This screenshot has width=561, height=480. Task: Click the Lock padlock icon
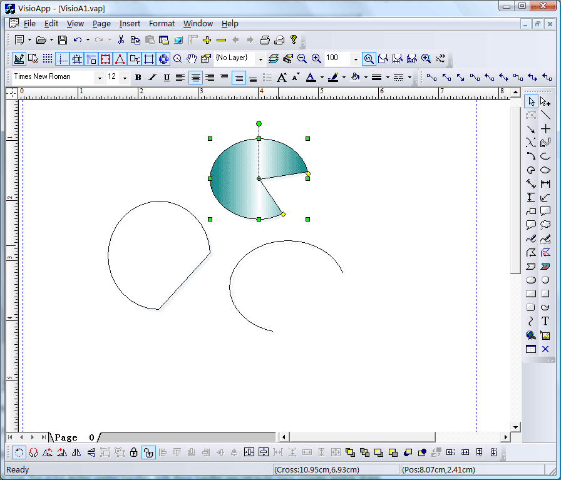[134, 452]
